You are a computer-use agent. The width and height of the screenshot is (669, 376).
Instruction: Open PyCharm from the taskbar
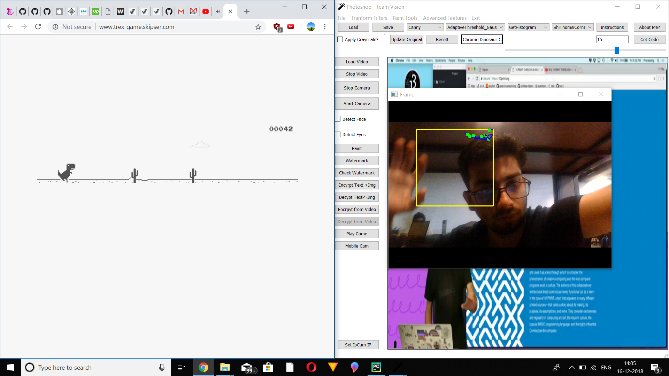(376, 367)
